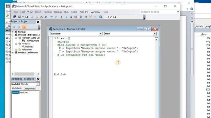Open the Debug menu
Screen dimensions: 211x118
pos(58,12)
